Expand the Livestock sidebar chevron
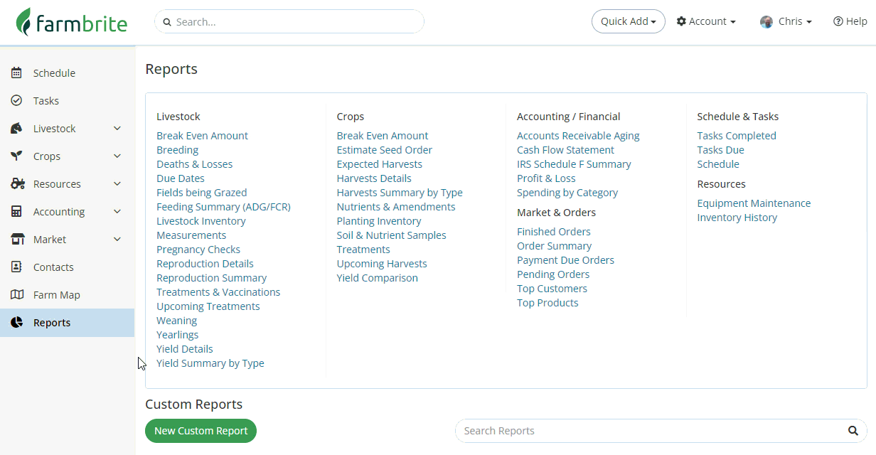This screenshot has height=455, width=876. [117, 128]
